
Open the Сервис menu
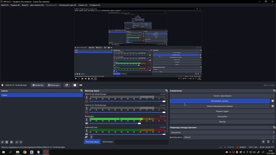[x=83, y=5]
